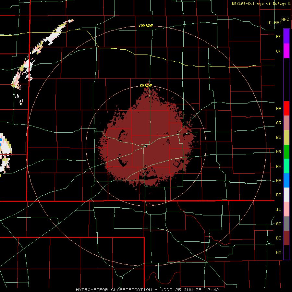Click the GC gray legend swatch
Viewport: 292px width, 292px height.
coord(286,224)
